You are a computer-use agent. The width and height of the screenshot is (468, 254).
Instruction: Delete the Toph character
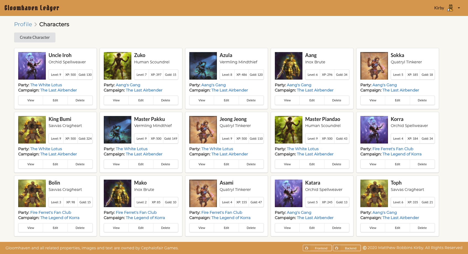(422, 228)
